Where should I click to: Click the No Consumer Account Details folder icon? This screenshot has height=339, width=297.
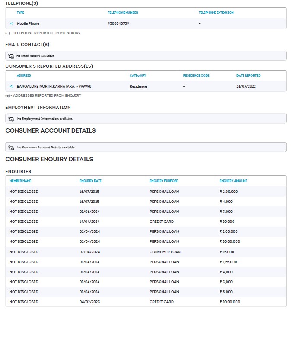11,147
